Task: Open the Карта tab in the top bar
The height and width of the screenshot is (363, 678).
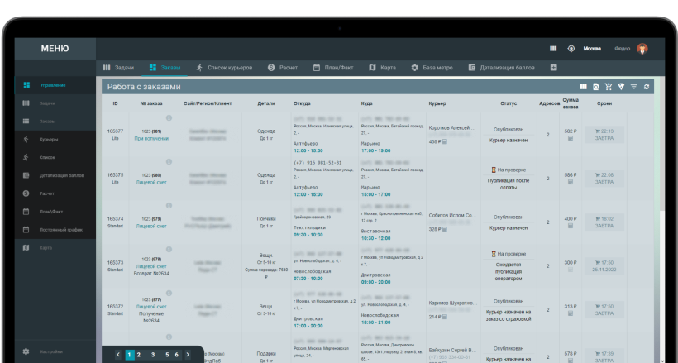Action: coord(382,68)
